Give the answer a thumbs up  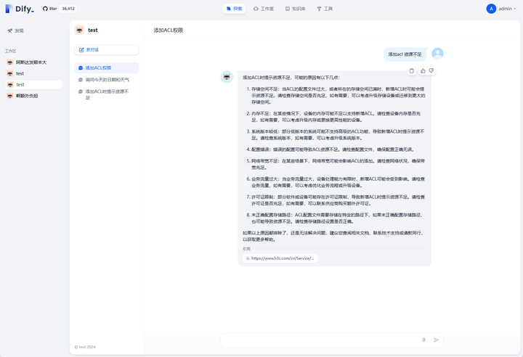click(x=423, y=70)
